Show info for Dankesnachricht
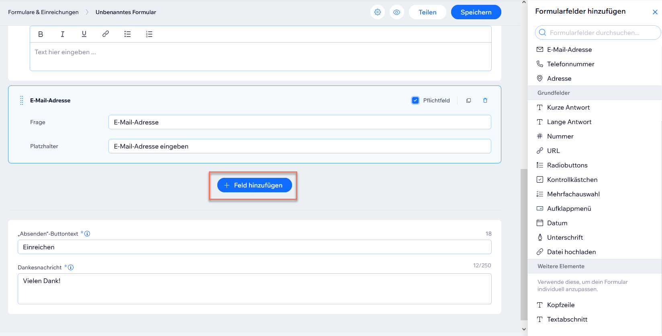This screenshot has width=662, height=336. click(71, 267)
